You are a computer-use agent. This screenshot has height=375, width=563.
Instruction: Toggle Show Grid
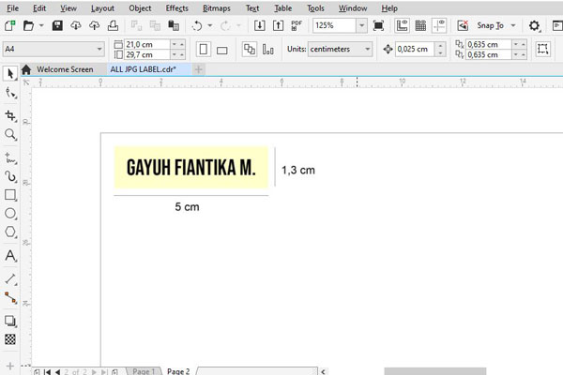pos(420,25)
